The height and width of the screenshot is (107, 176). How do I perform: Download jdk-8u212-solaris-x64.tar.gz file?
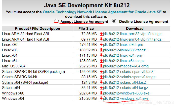tap(125, 88)
